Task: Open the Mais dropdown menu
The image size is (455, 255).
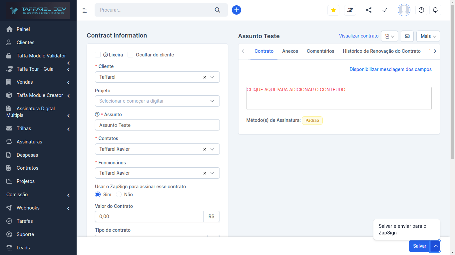Action: point(428,36)
